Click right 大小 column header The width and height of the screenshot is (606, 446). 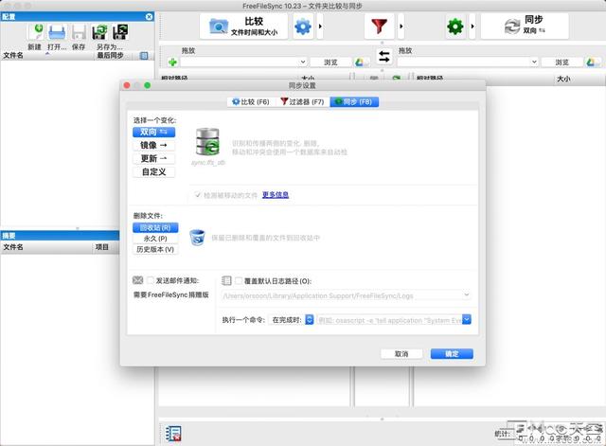tap(563, 79)
